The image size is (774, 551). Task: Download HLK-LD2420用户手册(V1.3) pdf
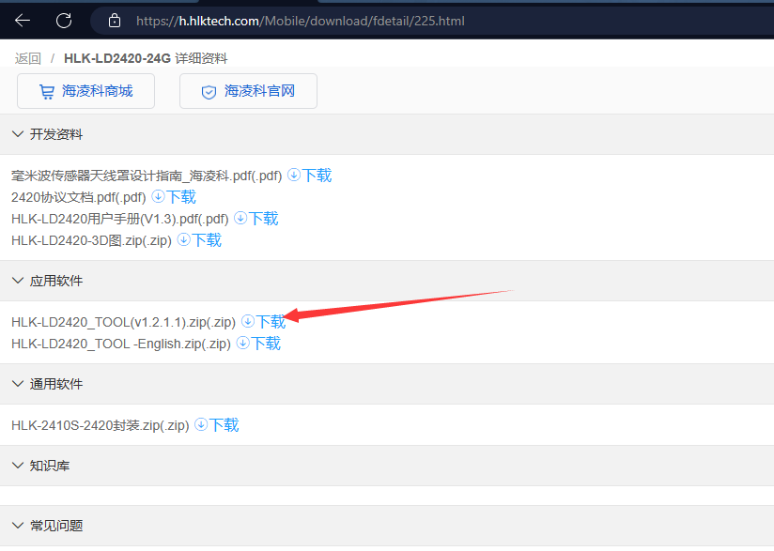pos(263,219)
